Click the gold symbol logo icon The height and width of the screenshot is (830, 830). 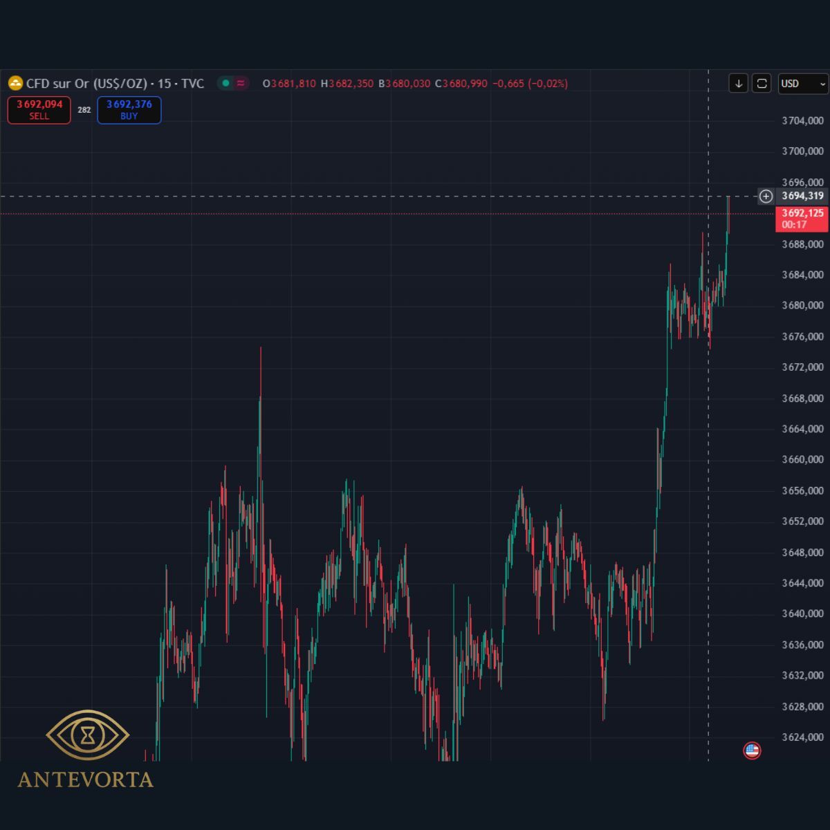15,84
